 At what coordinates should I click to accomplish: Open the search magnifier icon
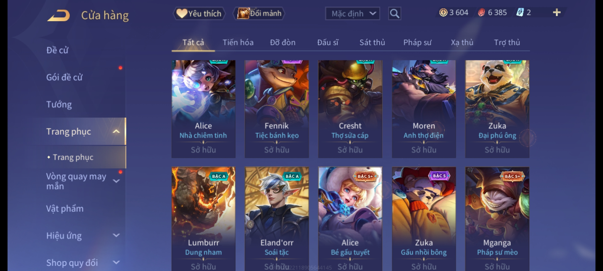(394, 14)
